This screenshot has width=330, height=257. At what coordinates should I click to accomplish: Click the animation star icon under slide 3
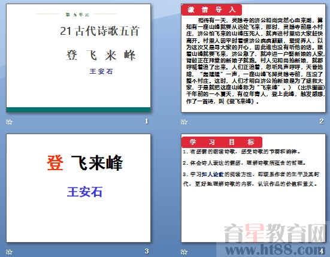click(9, 252)
